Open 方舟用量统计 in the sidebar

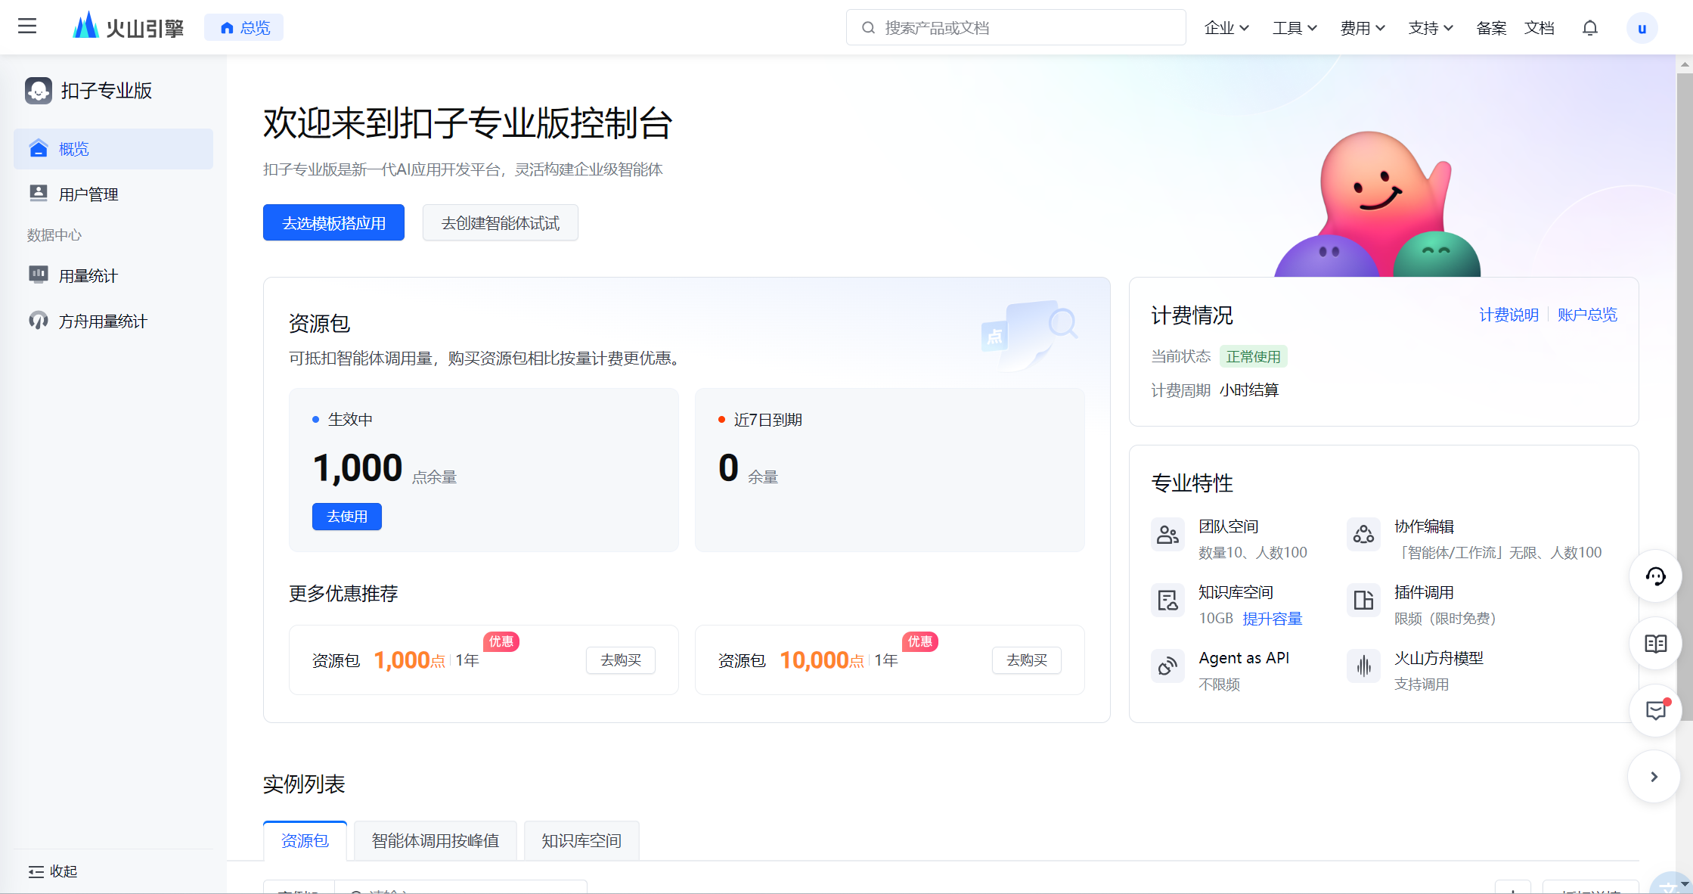pos(113,321)
